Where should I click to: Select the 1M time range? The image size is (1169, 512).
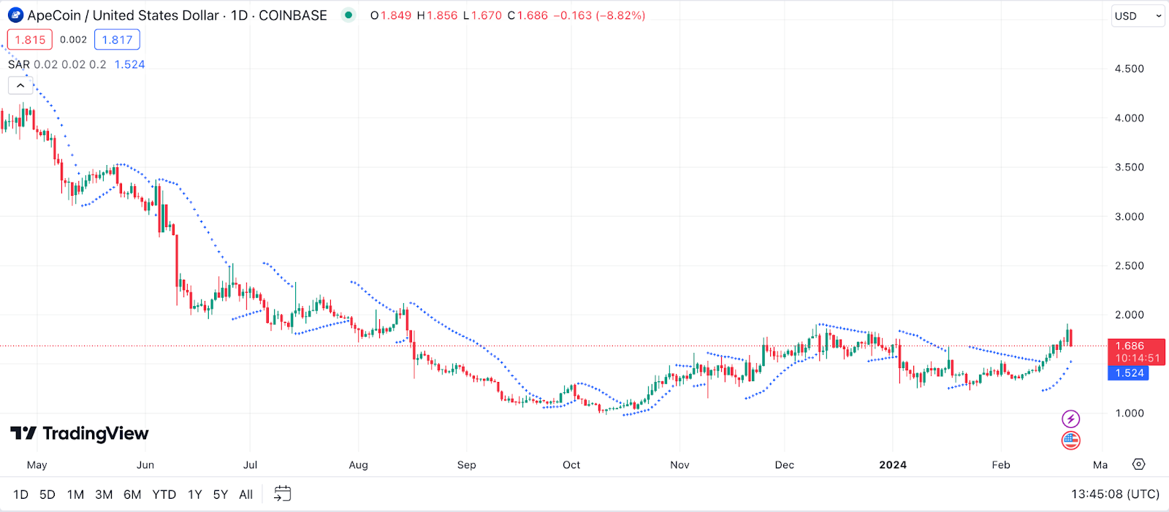[75, 494]
